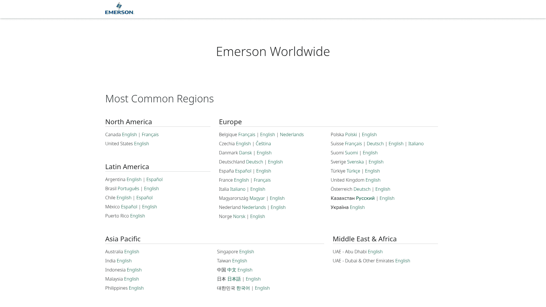The height and width of the screenshot is (307, 546).
Task: Choose English for Україна
Action: point(357,207)
